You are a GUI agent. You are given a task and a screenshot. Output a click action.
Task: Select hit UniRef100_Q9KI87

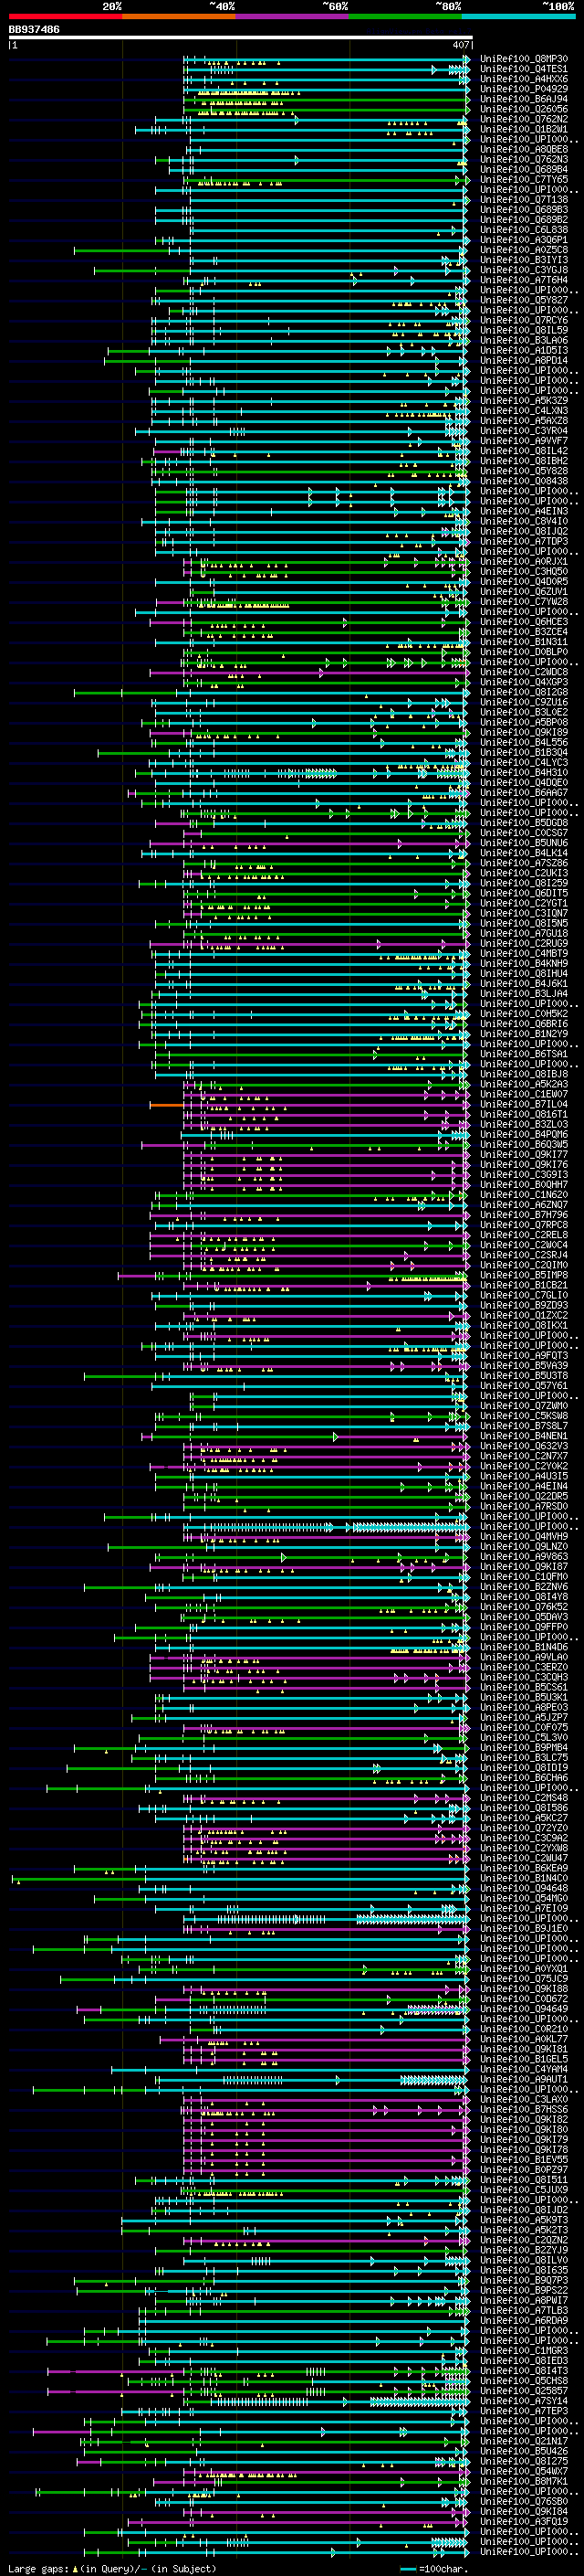point(524,1566)
